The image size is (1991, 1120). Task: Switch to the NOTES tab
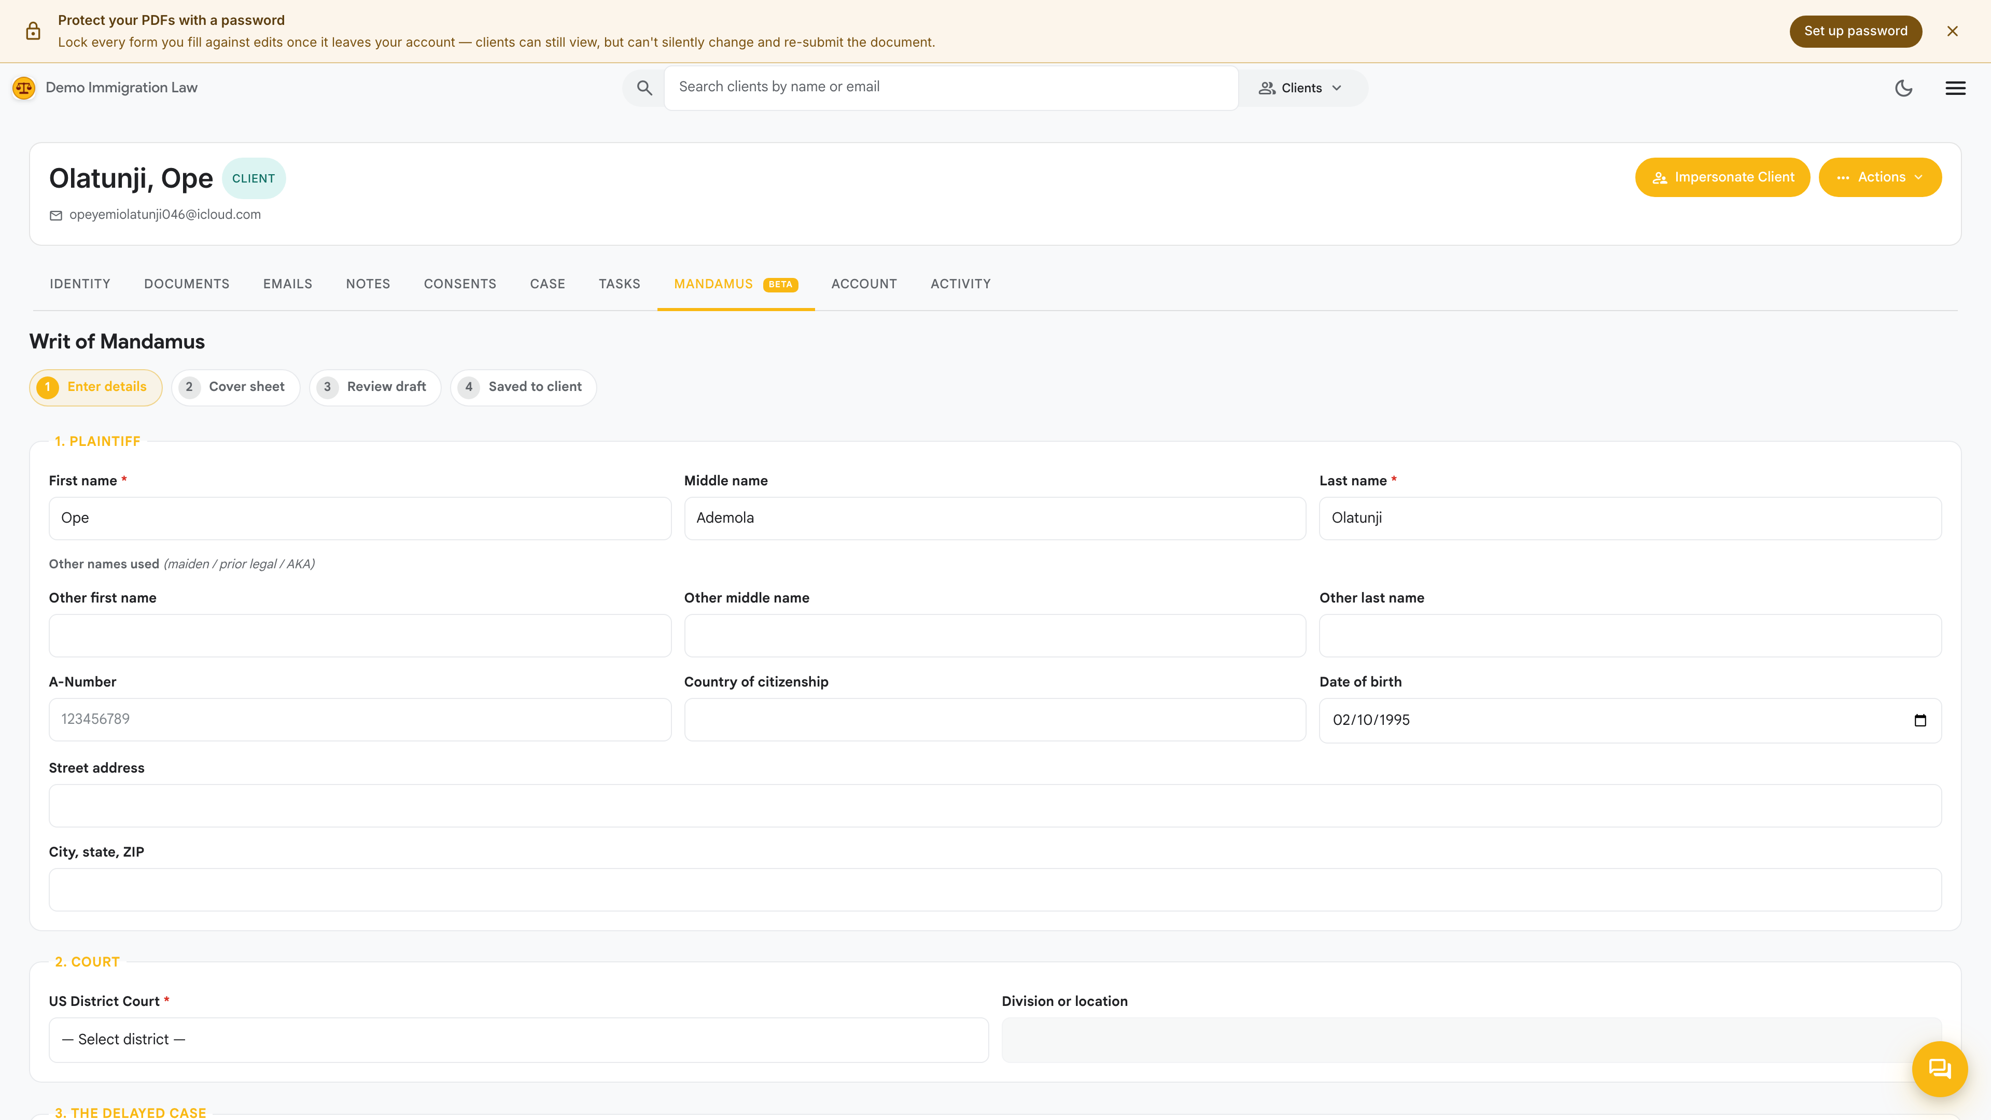tap(368, 284)
